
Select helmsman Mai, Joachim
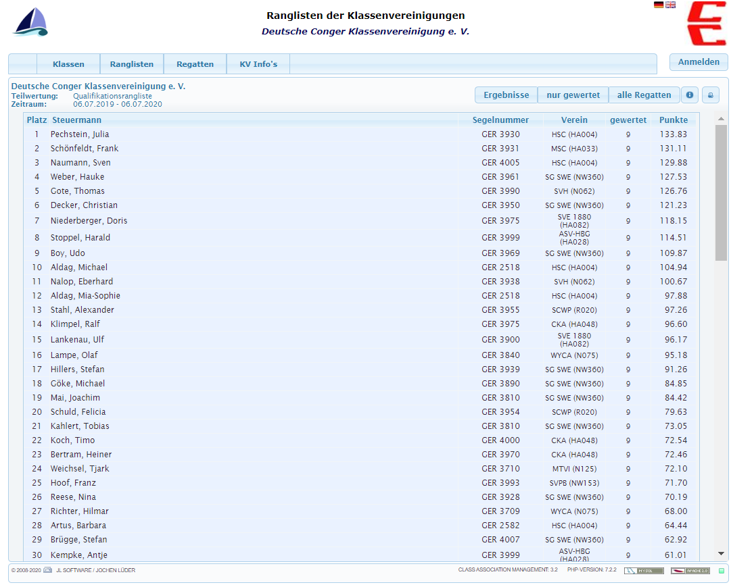(x=75, y=398)
